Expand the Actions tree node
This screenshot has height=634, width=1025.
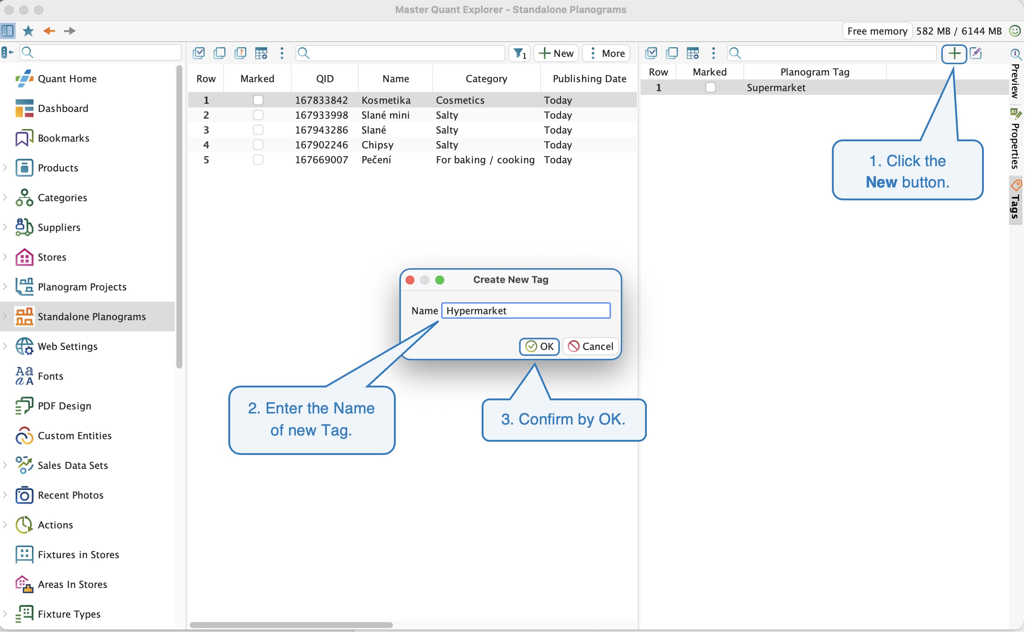click(5, 525)
